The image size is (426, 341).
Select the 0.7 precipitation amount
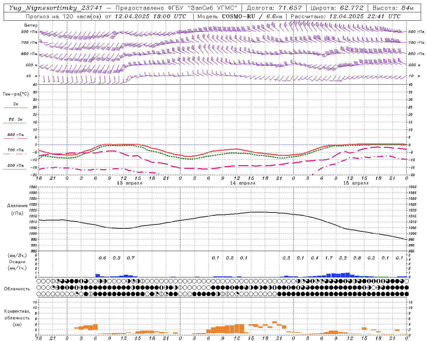click(131, 258)
